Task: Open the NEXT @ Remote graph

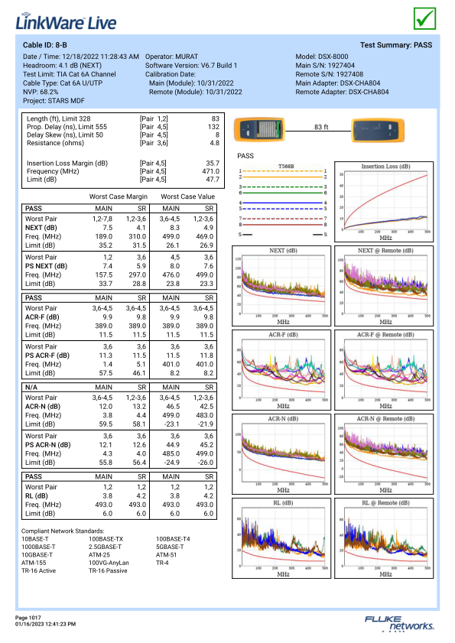Action: tap(384, 286)
